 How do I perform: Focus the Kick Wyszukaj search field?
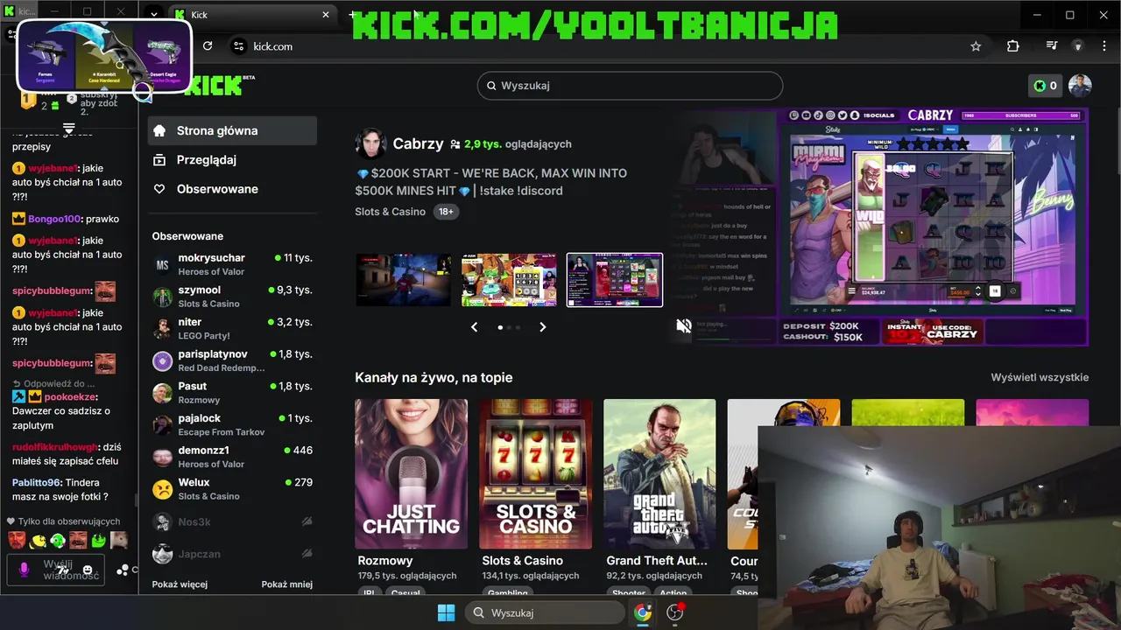(x=630, y=86)
